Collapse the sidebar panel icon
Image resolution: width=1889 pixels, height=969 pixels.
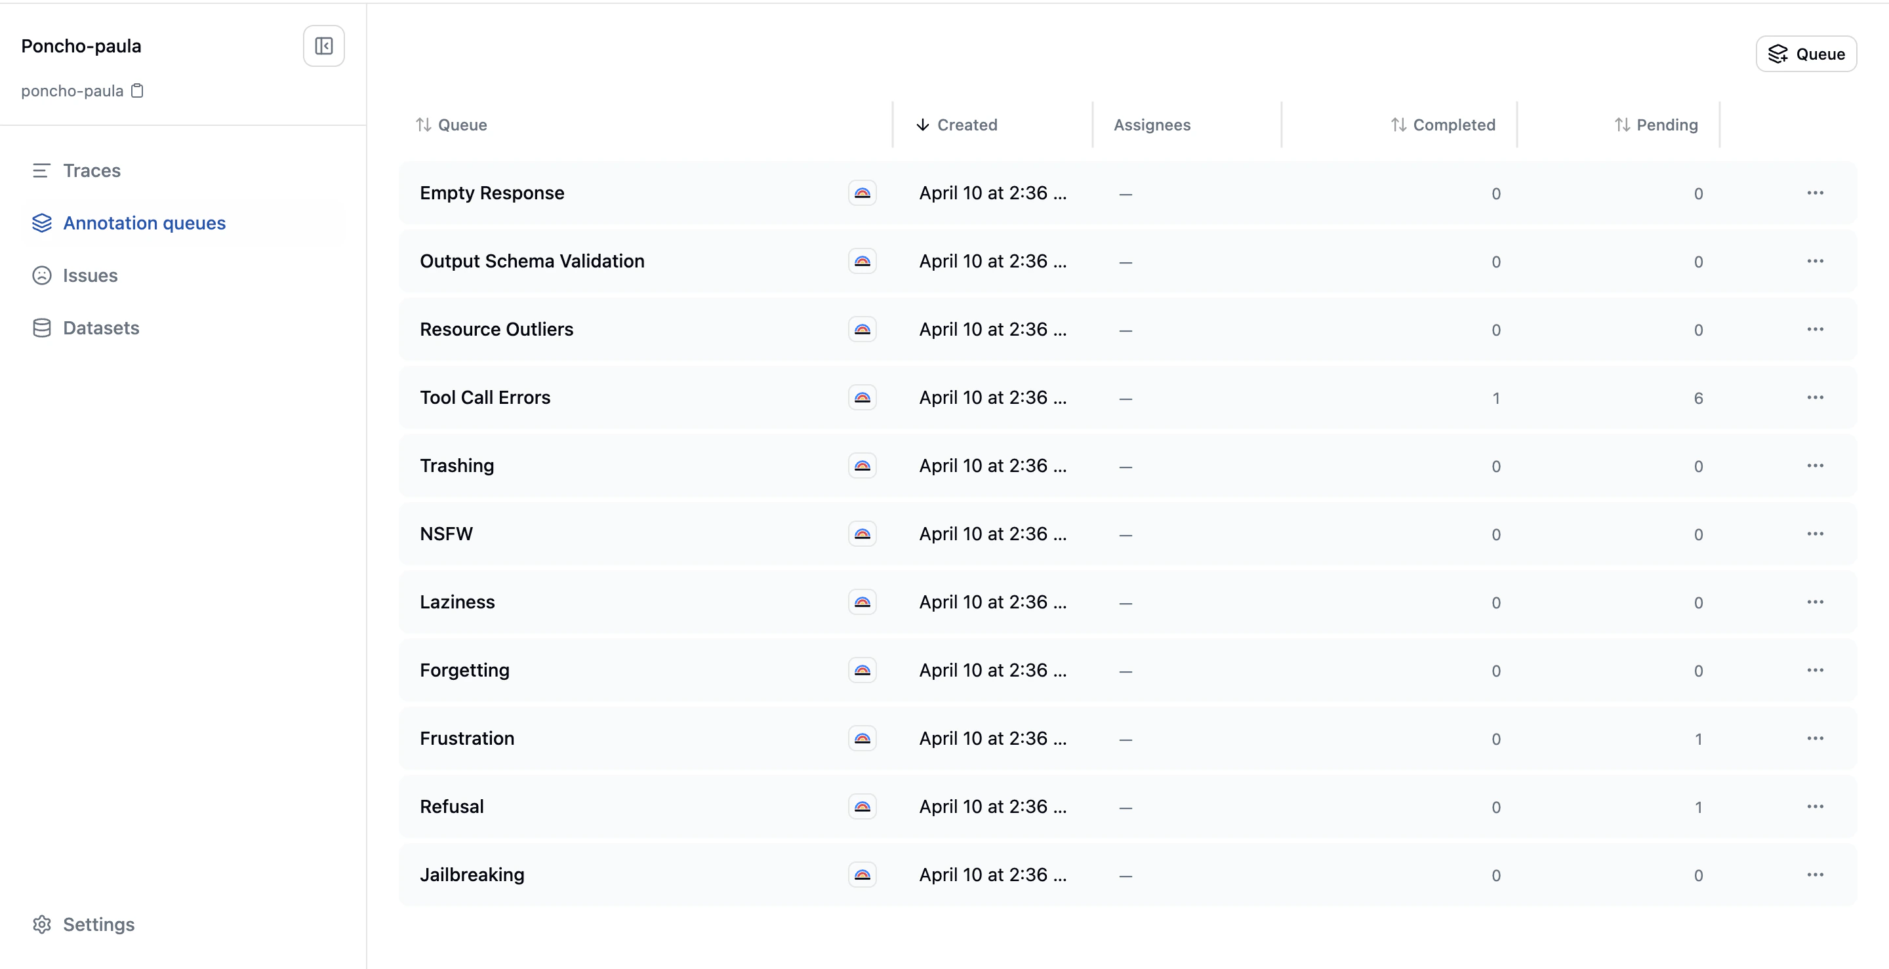coord(323,46)
